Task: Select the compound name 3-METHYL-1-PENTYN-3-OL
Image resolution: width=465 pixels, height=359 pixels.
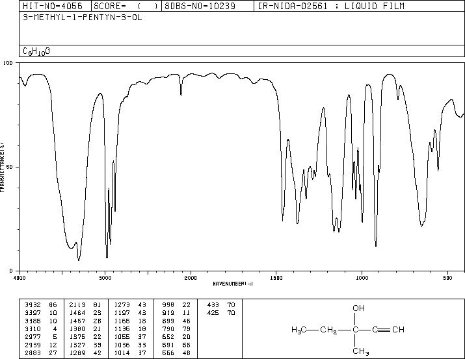Action: [83, 18]
